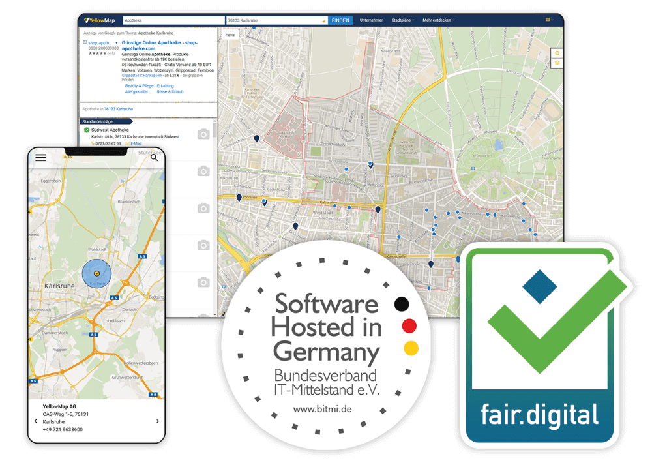Click the envelope icon next to E-Mail

pos(128,143)
